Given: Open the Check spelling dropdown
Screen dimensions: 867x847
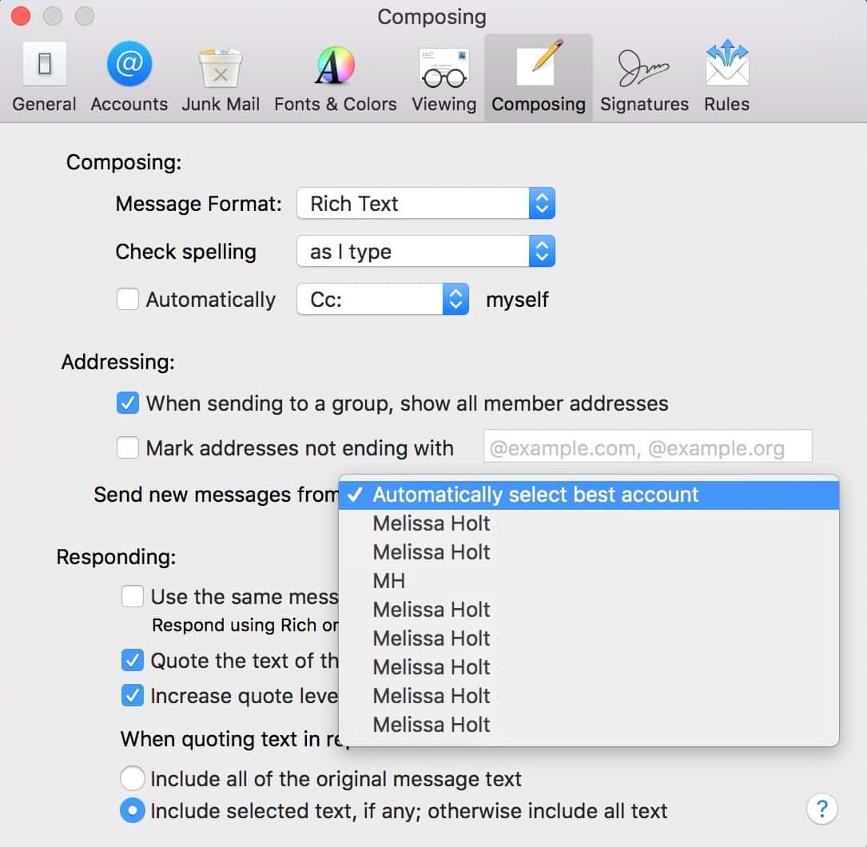Looking at the screenshot, I should point(425,253).
